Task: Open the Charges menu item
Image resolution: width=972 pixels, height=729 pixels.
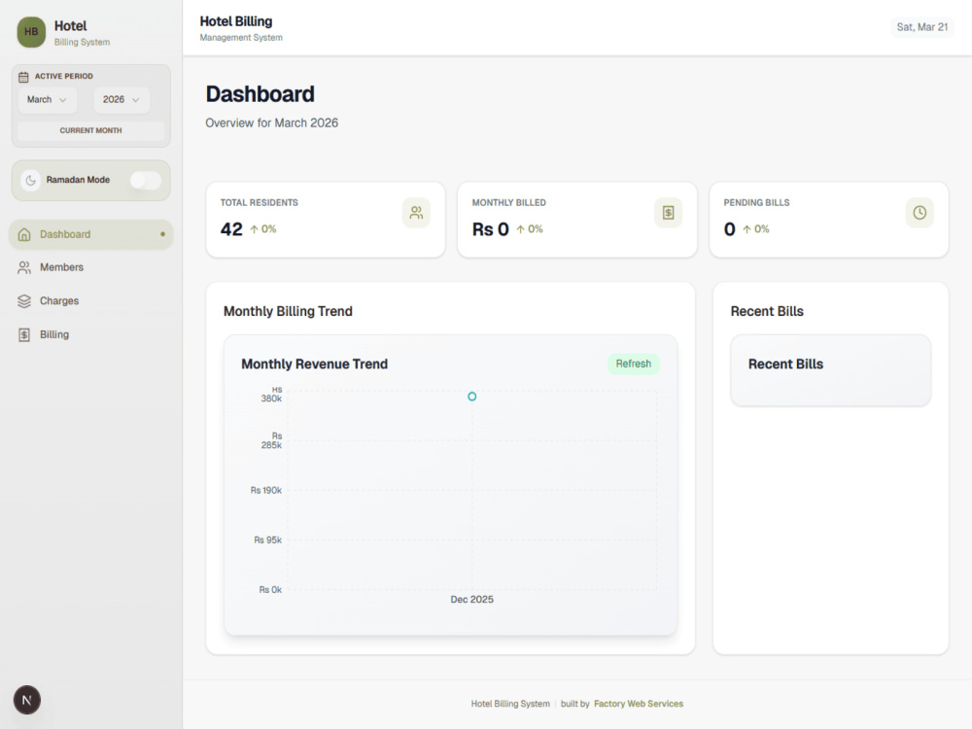Action: (91, 301)
